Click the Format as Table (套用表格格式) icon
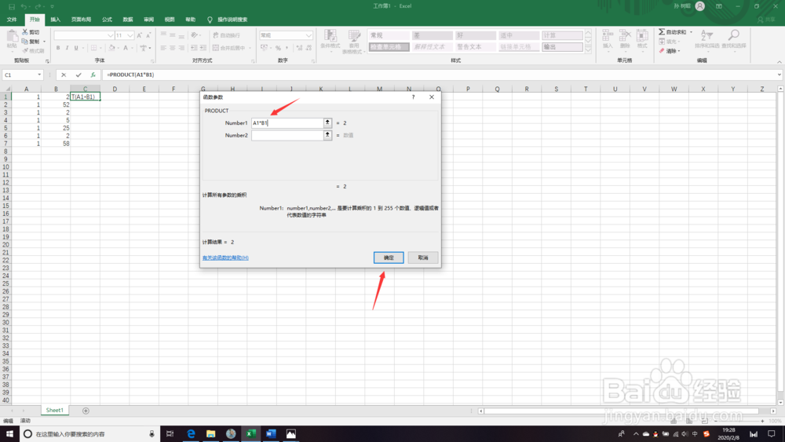 (x=355, y=35)
